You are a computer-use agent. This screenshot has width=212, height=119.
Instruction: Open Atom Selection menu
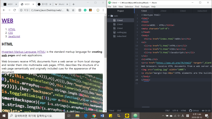click(129, 7)
